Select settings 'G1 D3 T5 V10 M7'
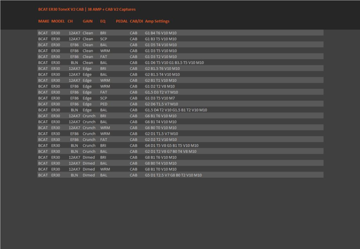The height and width of the screenshot is (249, 360). [x=160, y=98]
